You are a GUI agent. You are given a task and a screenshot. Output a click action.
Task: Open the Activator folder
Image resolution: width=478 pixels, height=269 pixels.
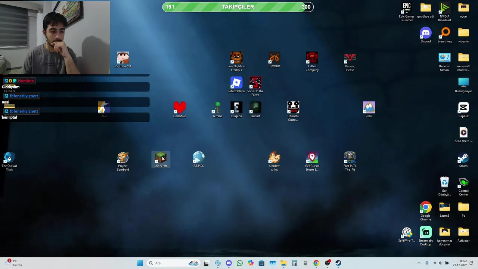463,235
